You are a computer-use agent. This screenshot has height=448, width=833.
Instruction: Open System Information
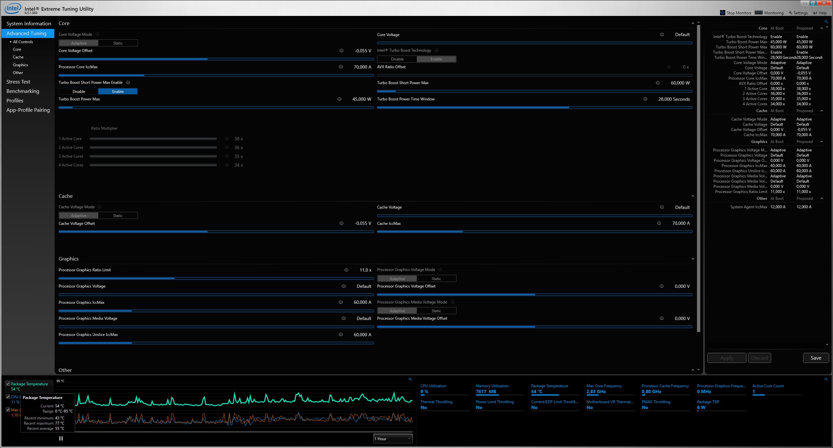click(x=29, y=24)
